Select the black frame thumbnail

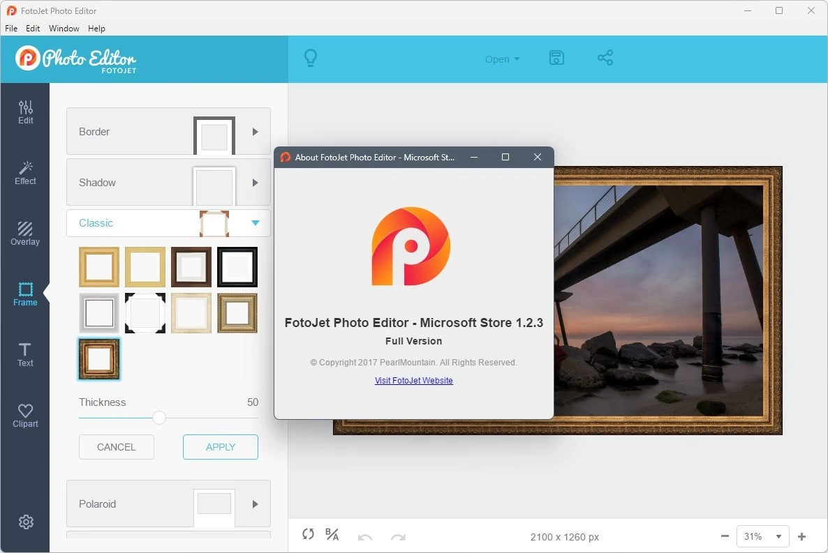pos(237,267)
